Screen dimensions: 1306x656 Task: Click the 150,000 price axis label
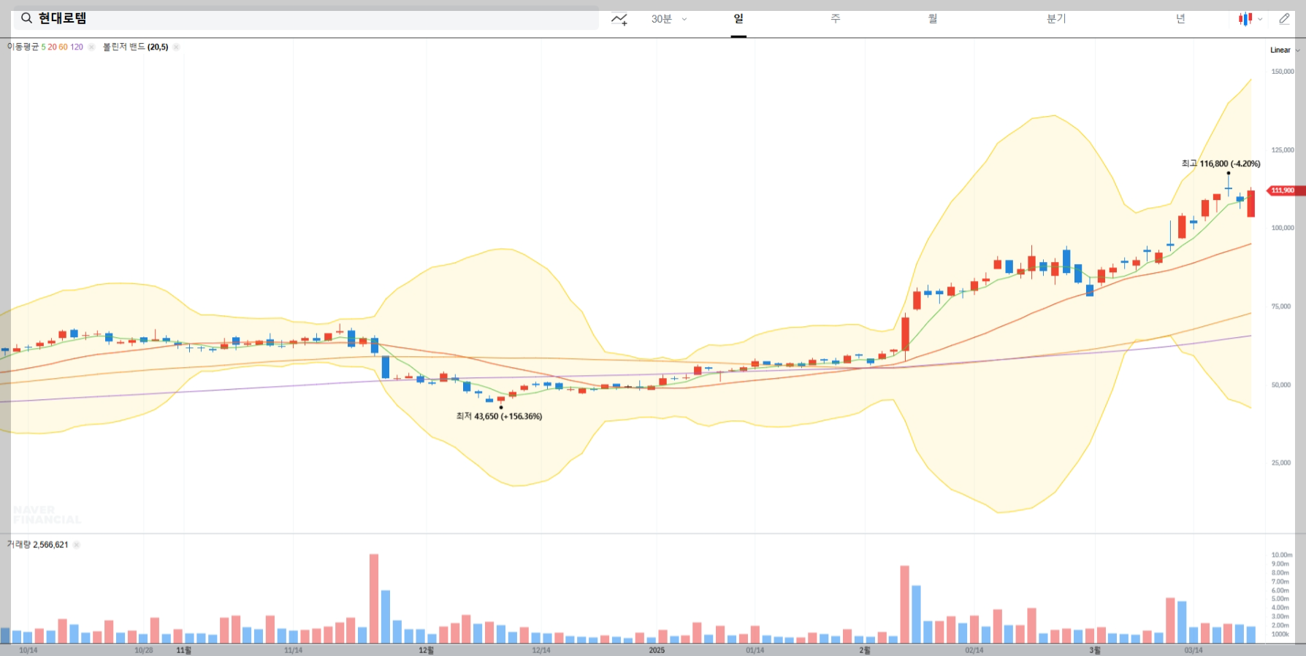click(x=1283, y=72)
